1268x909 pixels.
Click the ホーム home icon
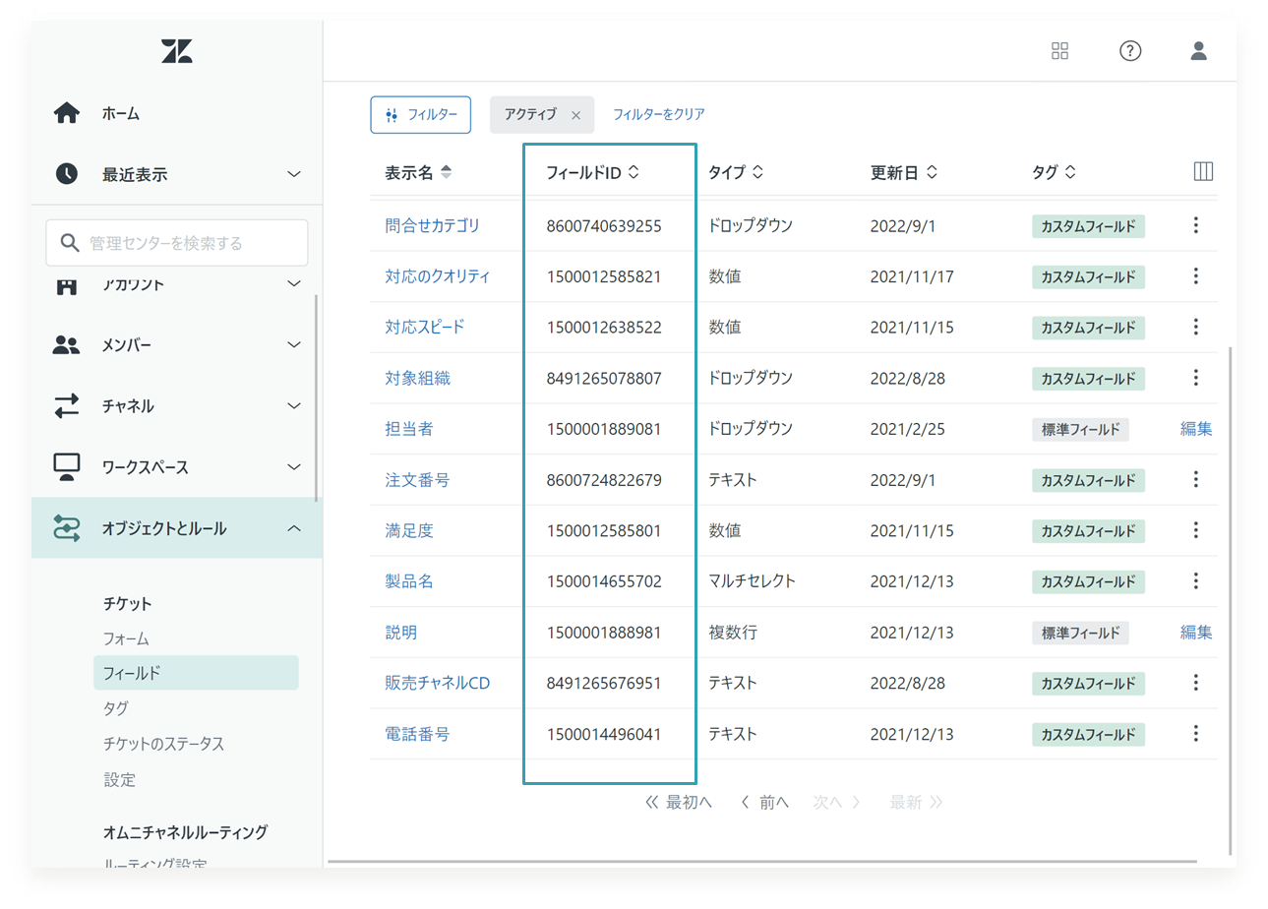tap(66, 113)
